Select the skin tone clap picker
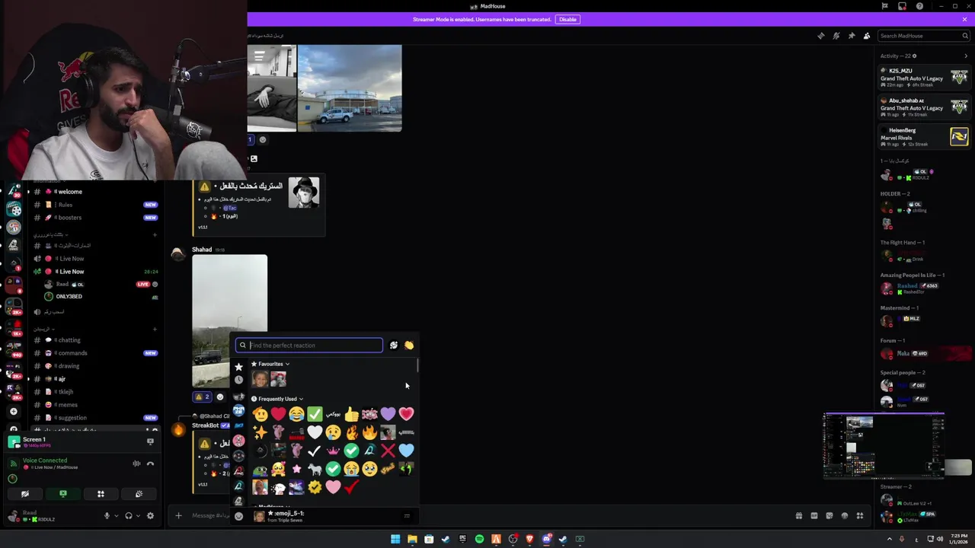 (409, 346)
